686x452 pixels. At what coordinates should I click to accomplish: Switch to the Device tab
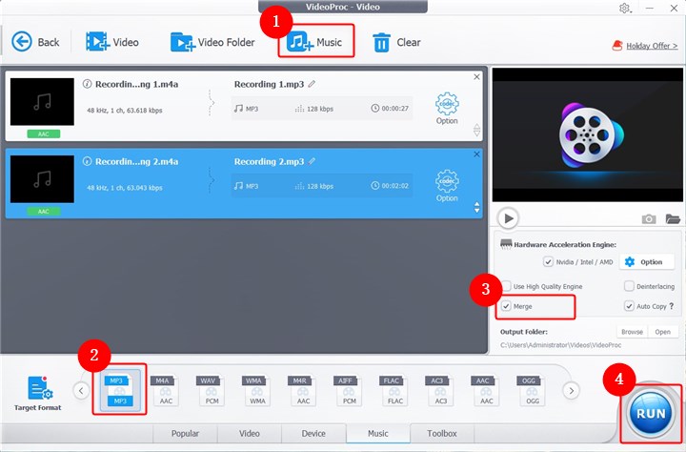(313, 433)
